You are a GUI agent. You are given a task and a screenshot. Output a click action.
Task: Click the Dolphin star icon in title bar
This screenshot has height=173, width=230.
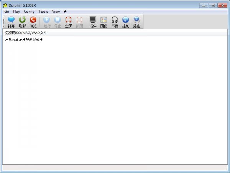tap(5, 5)
